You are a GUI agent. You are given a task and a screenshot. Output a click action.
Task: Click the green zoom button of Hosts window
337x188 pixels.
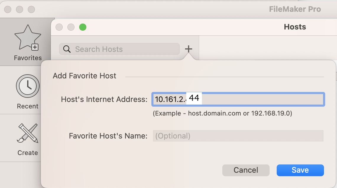click(83, 27)
